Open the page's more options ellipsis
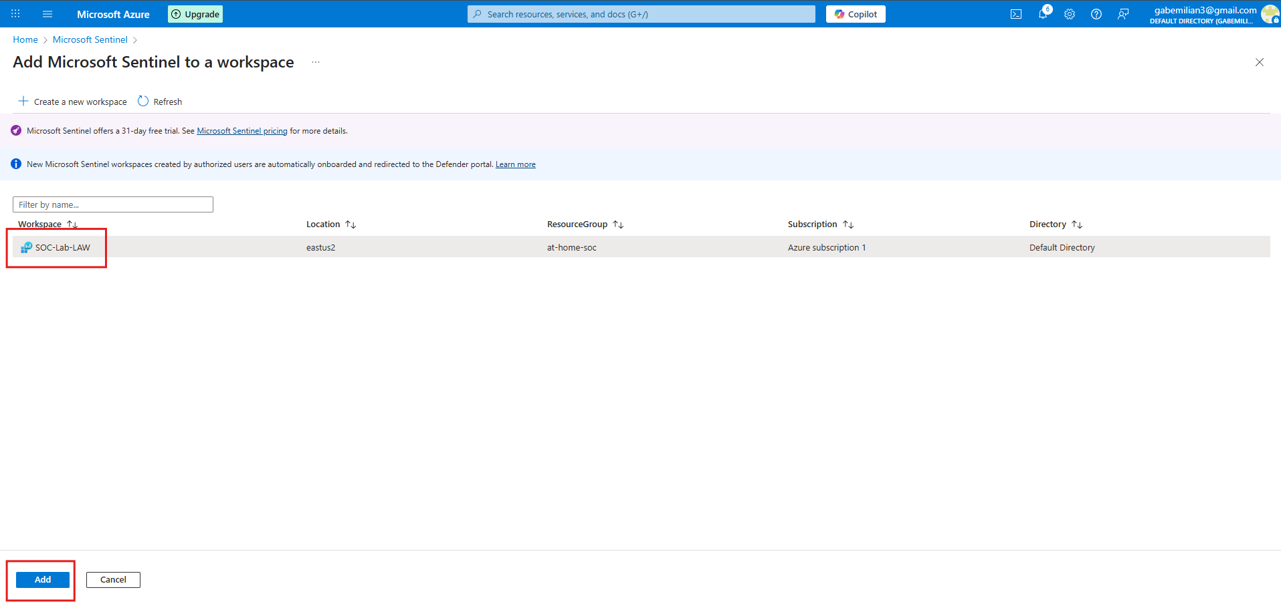 [316, 62]
